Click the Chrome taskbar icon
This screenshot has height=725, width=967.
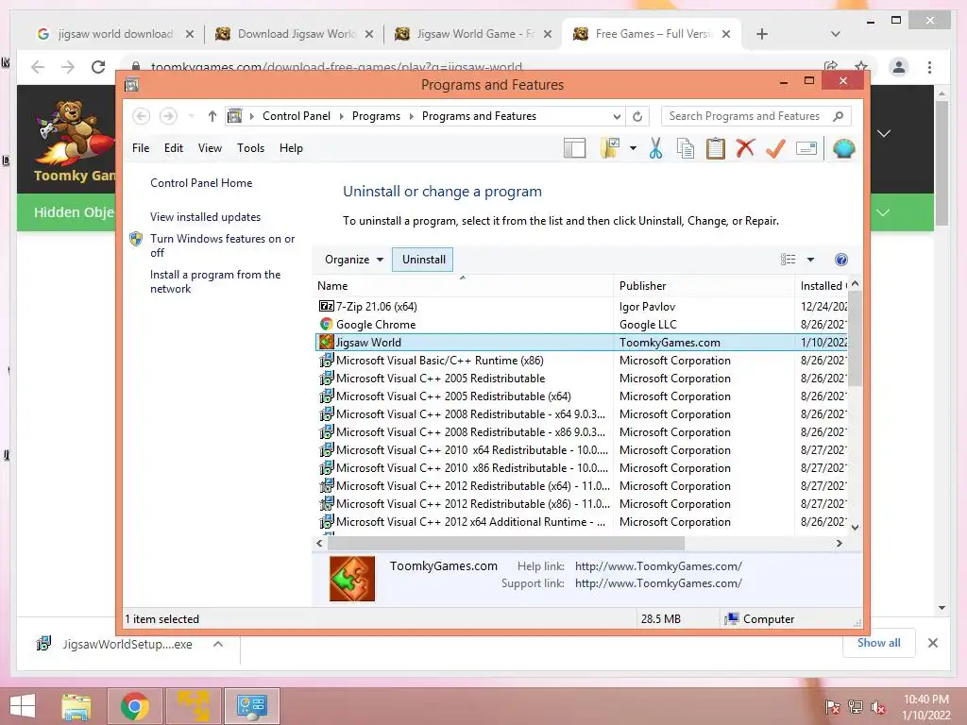point(134,706)
